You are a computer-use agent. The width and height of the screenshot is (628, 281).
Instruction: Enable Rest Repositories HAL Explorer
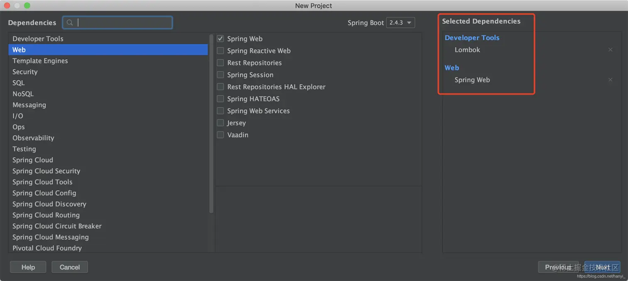[x=221, y=87]
